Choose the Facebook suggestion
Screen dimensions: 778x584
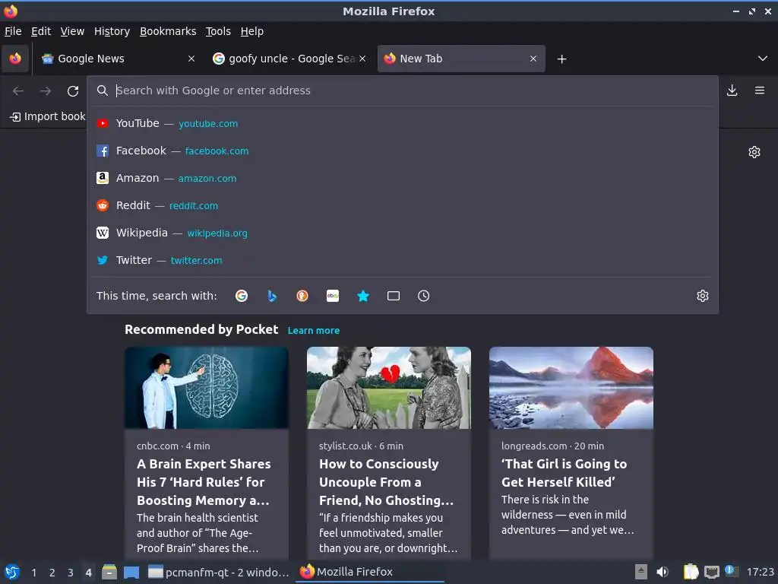(403, 151)
